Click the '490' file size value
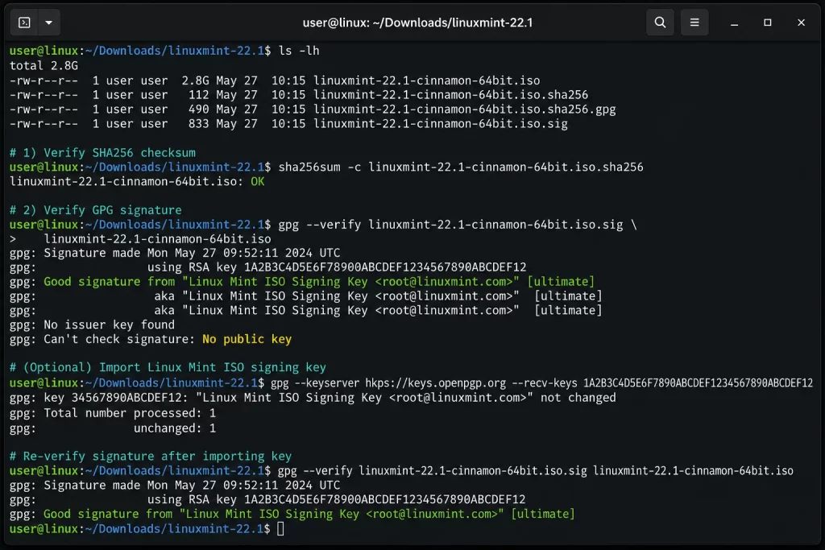Viewport: 825px width, 550px height. pyautogui.click(x=199, y=110)
